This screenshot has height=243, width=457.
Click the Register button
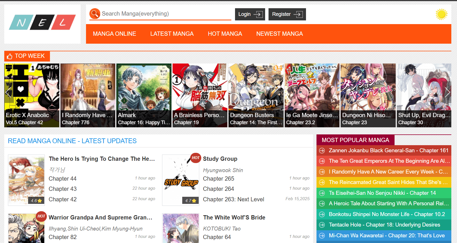coord(287,14)
